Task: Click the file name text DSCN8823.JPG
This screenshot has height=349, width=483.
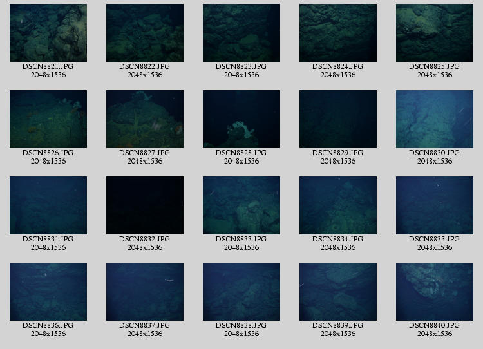Action: (x=241, y=66)
